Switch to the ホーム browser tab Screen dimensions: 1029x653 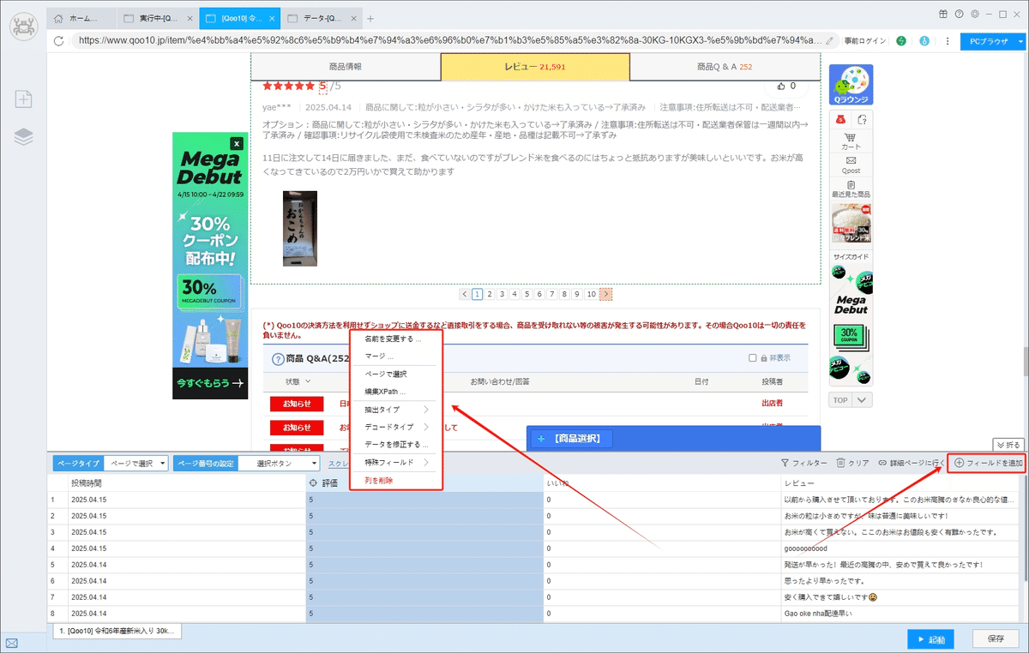pyautogui.click(x=80, y=18)
